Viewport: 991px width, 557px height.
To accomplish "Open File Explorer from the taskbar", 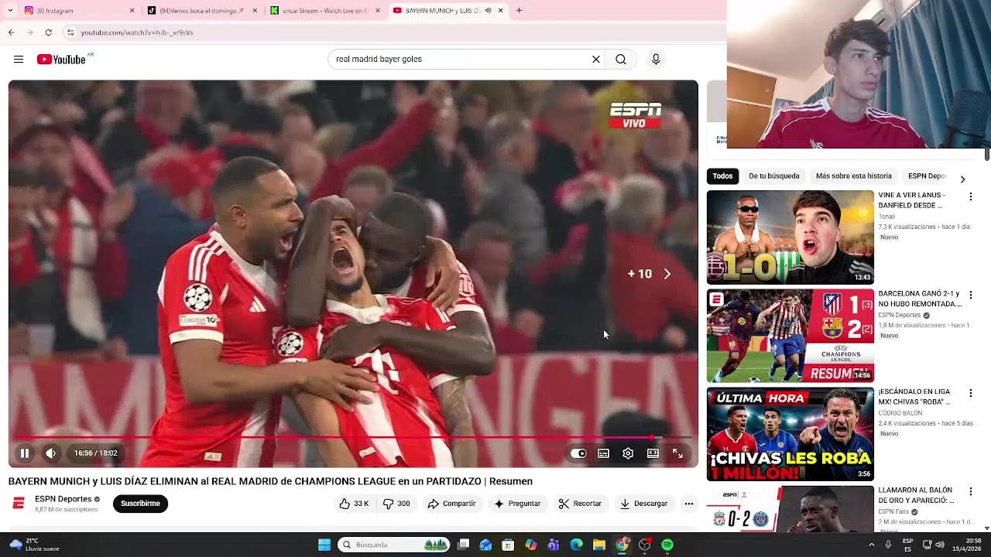I will [598, 545].
